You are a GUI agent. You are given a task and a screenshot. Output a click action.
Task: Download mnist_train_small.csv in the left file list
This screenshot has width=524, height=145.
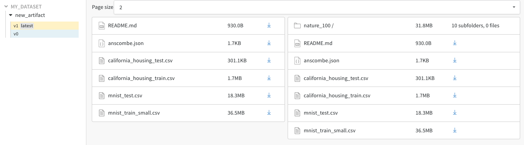pos(269,113)
